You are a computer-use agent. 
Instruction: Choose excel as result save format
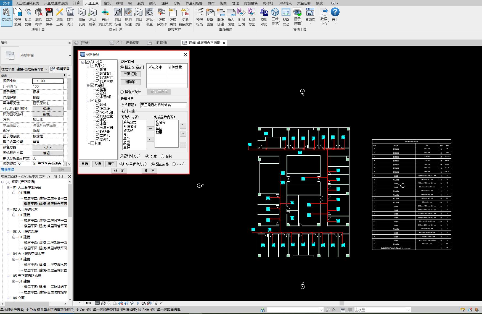click(x=174, y=164)
